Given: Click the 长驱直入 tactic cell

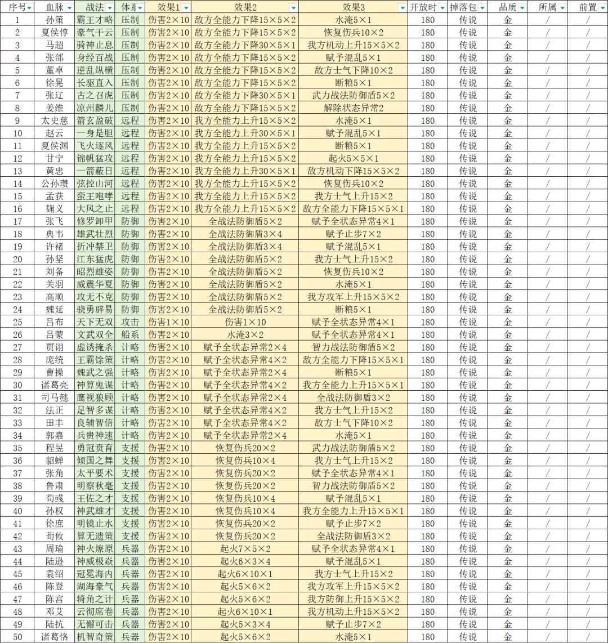Looking at the screenshot, I should tap(95, 83).
